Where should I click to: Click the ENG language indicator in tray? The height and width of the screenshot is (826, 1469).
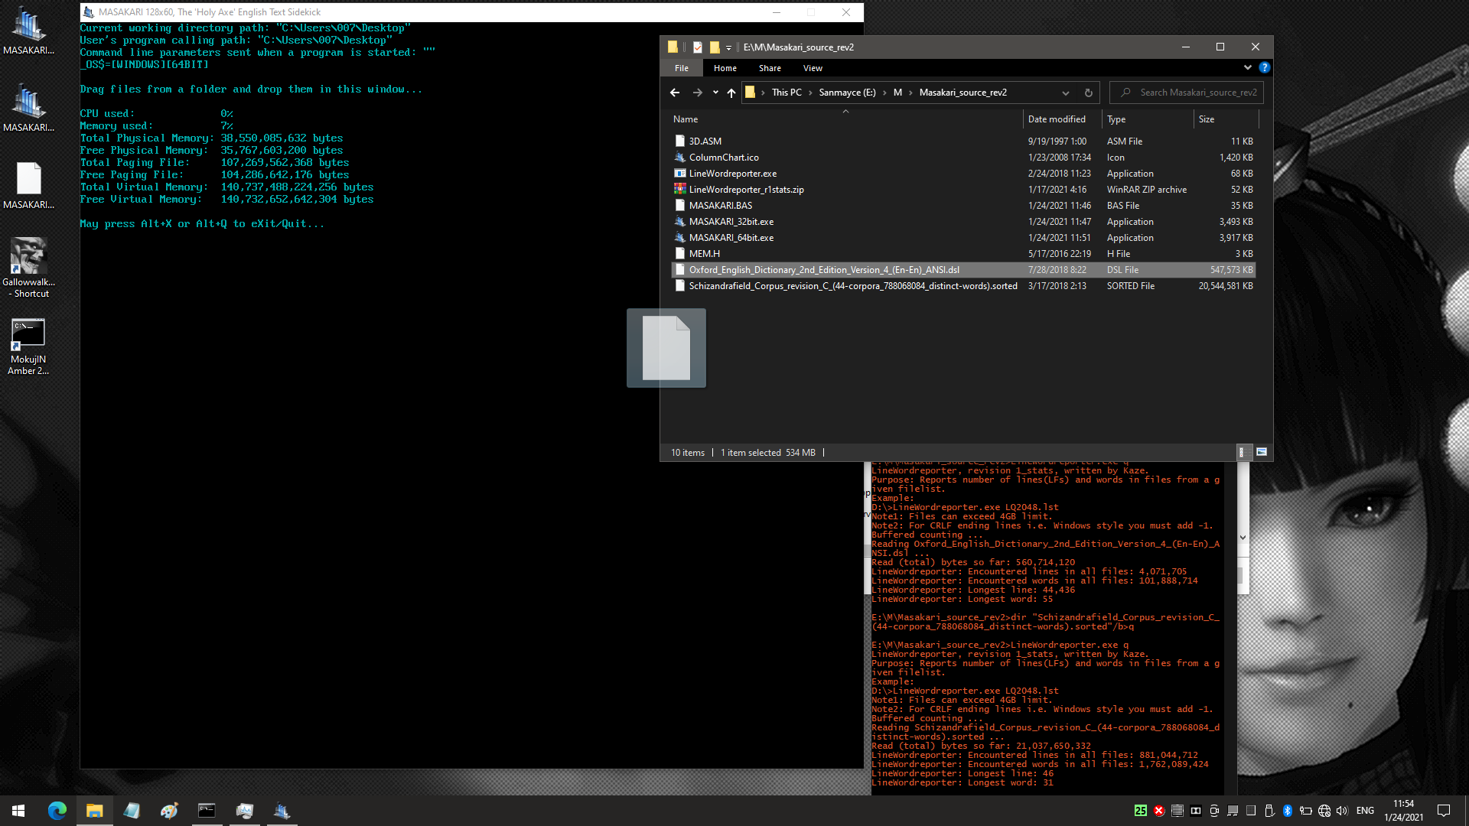click(1365, 811)
